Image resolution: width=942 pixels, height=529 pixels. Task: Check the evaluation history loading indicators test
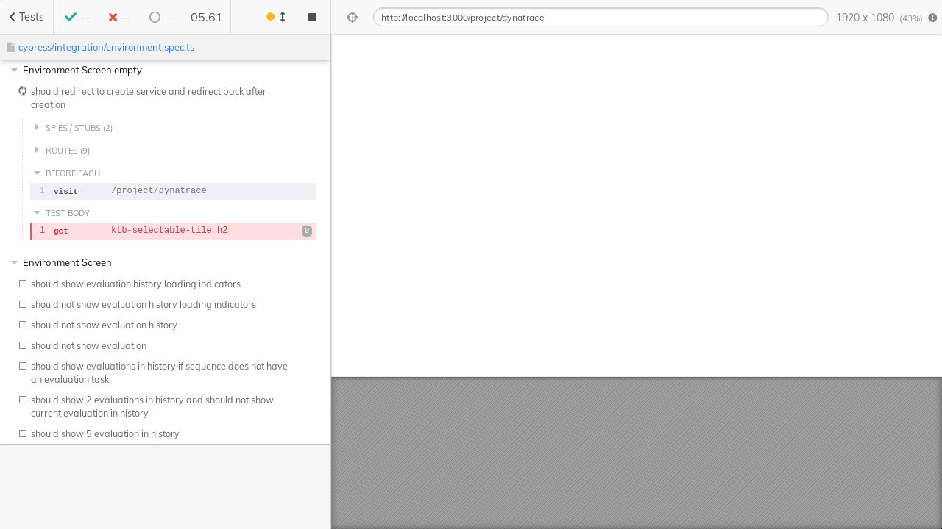click(23, 283)
